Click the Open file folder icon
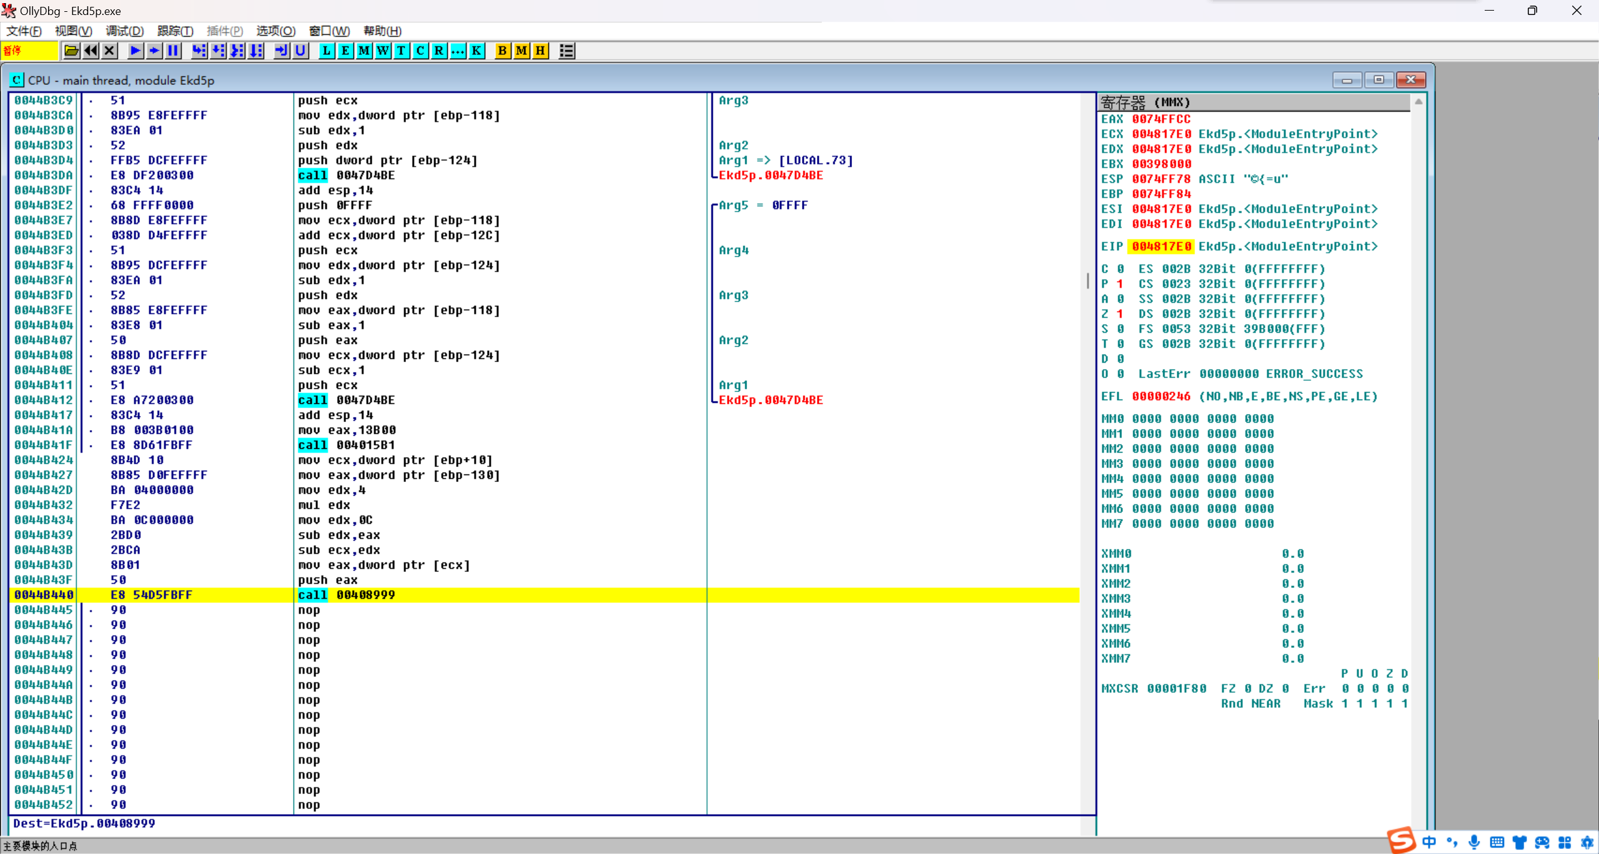Viewport: 1599px width, 854px height. 71,51
